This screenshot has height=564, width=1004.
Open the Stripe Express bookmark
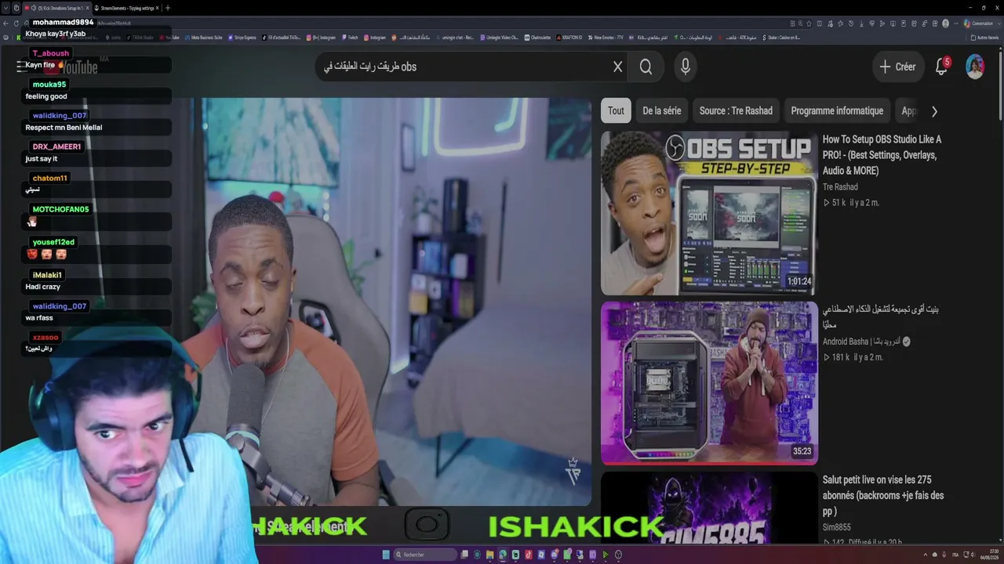point(242,37)
